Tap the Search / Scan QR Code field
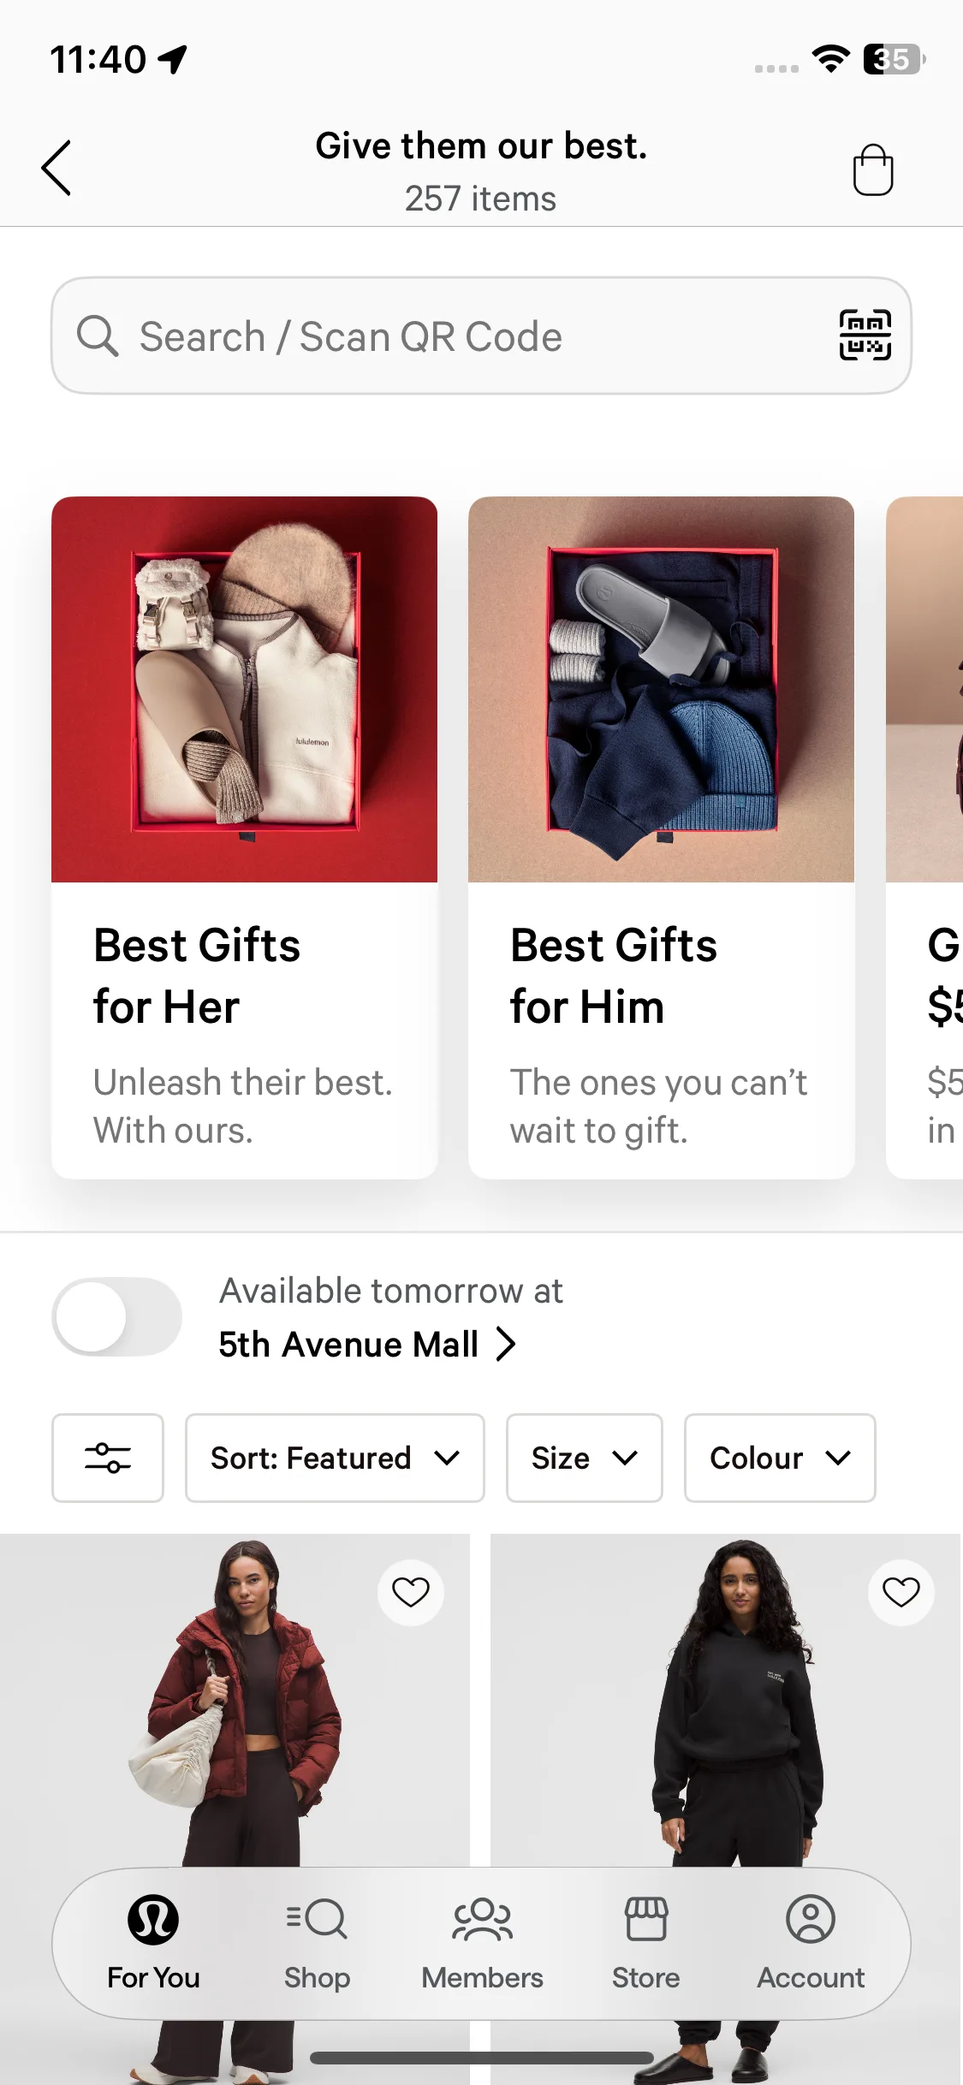 pyautogui.click(x=445, y=336)
